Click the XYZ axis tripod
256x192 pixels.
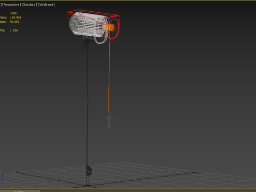point(4,178)
